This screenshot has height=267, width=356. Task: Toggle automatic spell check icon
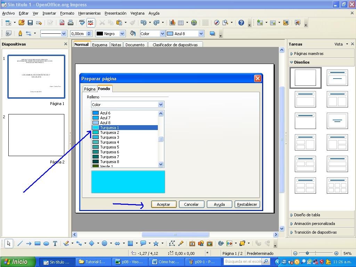coord(91,23)
